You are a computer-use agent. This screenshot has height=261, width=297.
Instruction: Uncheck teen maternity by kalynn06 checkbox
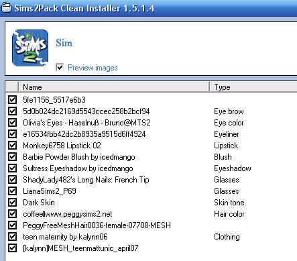click(x=12, y=236)
